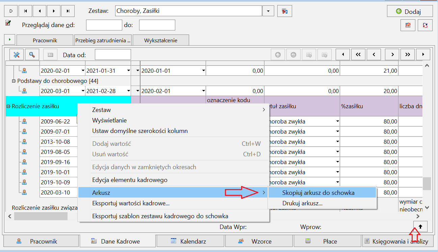438x252 pixels.
Task: Go to previous record arrow in top toolbar
Action: coord(40,11)
